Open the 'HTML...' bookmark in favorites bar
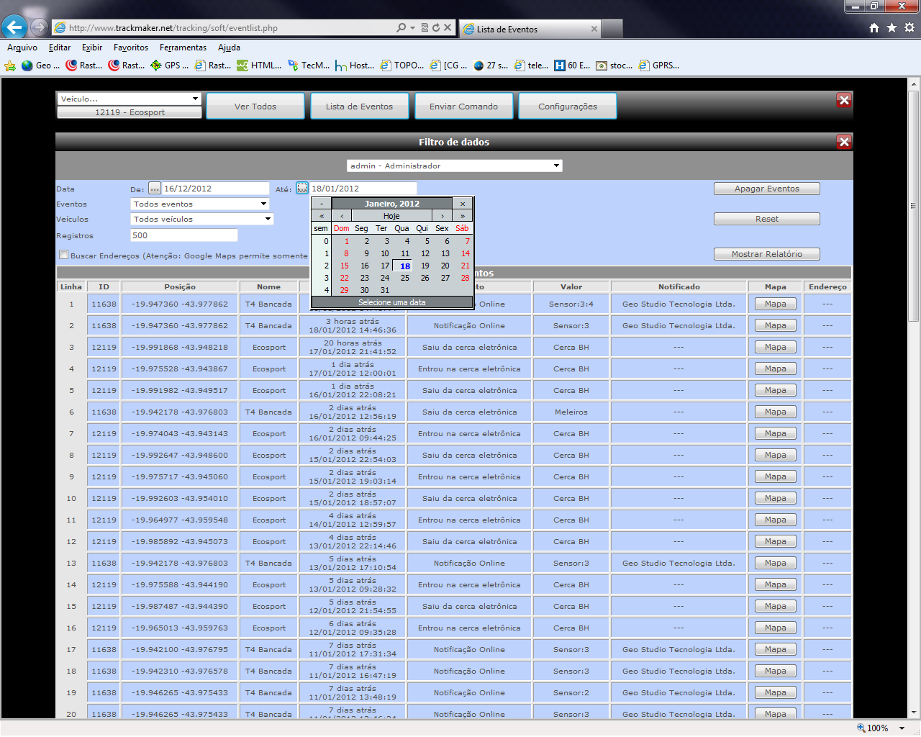Viewport: 921px width, 737px height. tap(259, 65)
